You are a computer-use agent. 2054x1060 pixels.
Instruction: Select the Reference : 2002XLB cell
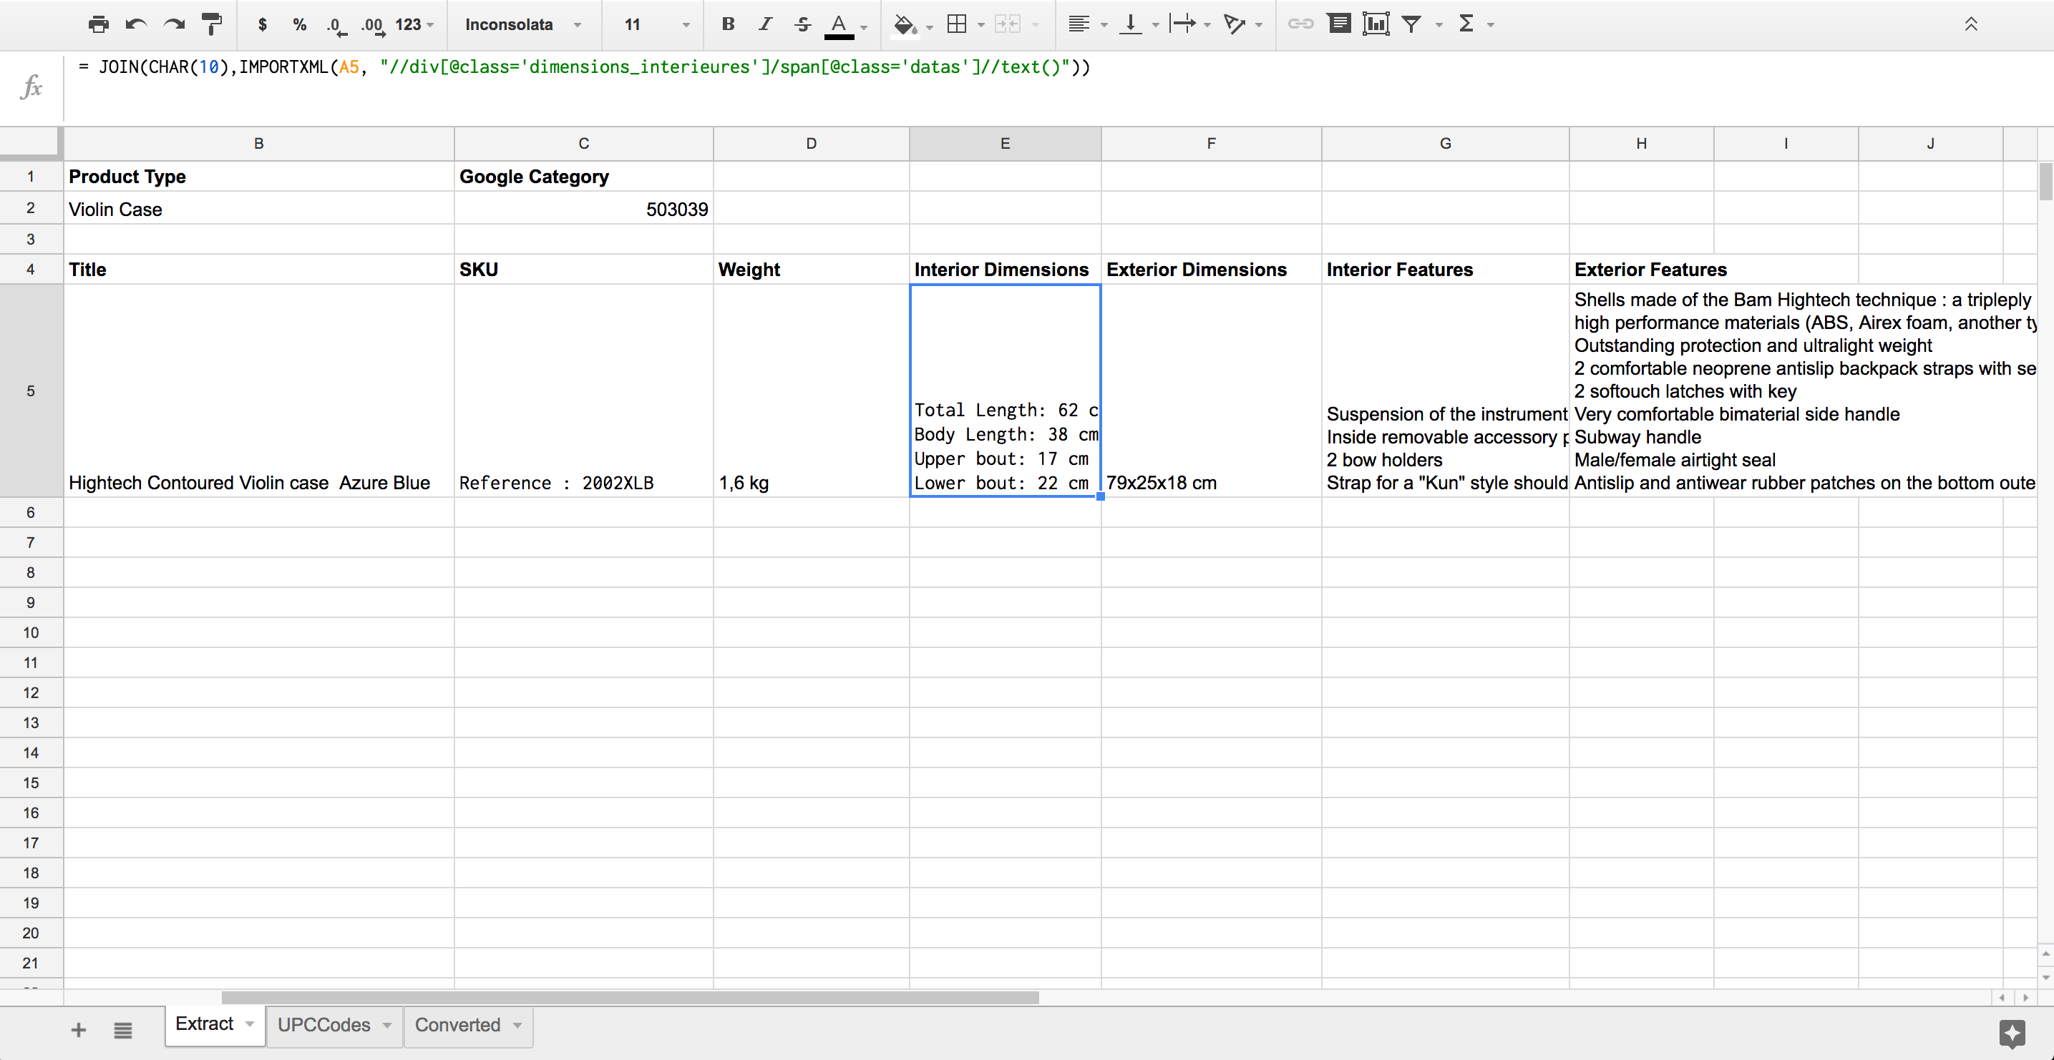tap(584, 391)
